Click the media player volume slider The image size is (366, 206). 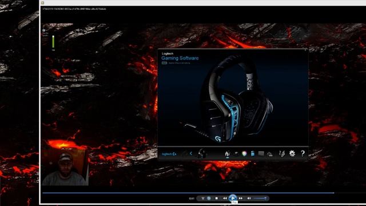point(260,199)
